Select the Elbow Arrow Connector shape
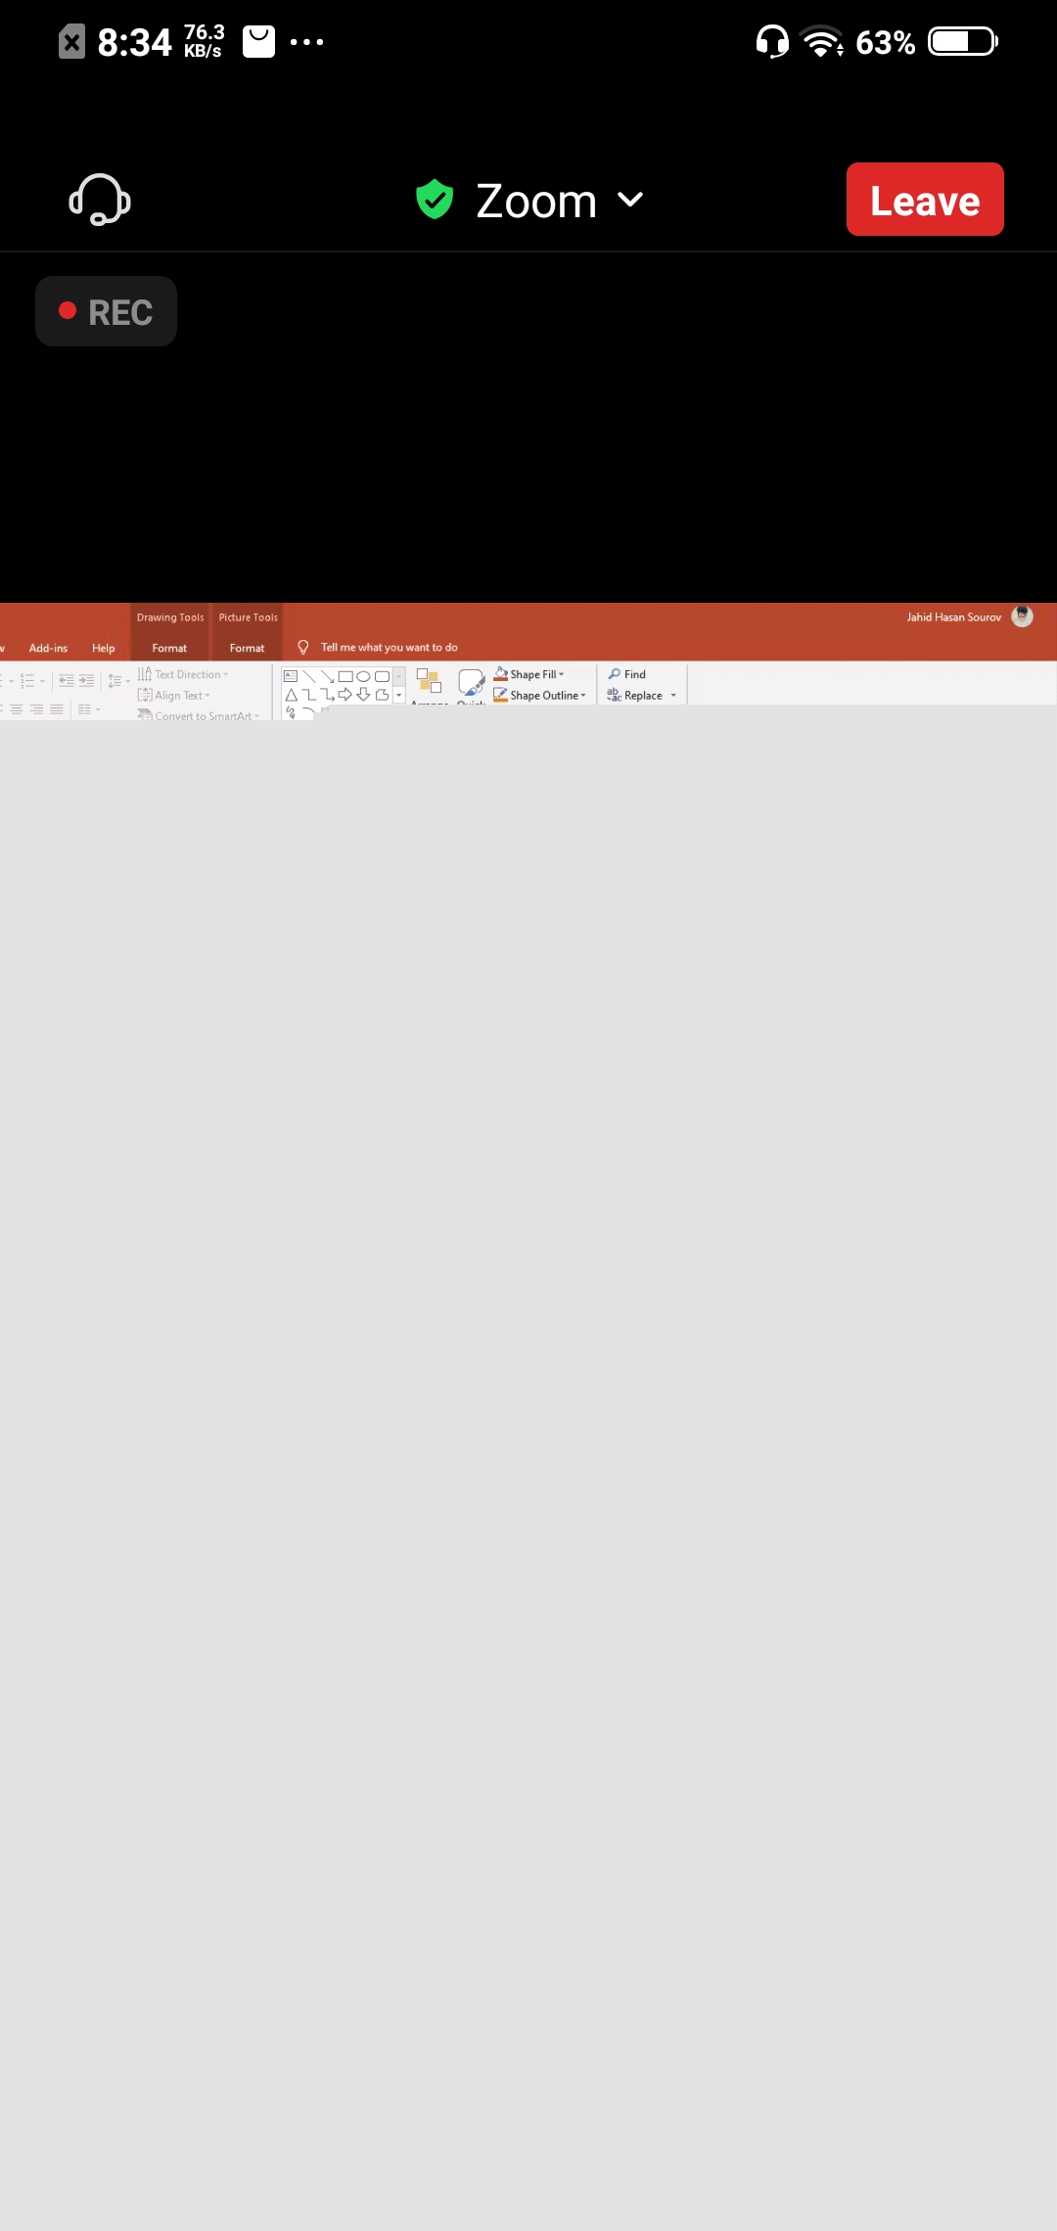The width and height of the screenshot is (1057, 2231). 327,695
